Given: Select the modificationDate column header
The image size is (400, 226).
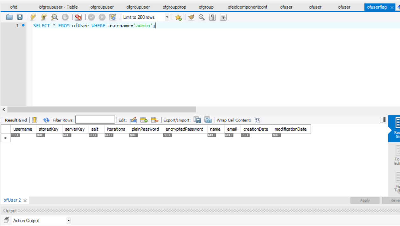Looking at the screenshot, I should (x=291, y=129).
